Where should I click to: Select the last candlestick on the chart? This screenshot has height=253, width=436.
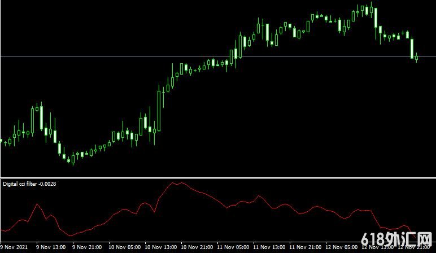pyautogui.click(x=417, y=57)
